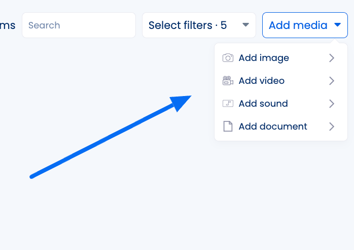Click the camera icon beside Add image
The height and width of the screenshot is (250, 354).
point(228,58)
